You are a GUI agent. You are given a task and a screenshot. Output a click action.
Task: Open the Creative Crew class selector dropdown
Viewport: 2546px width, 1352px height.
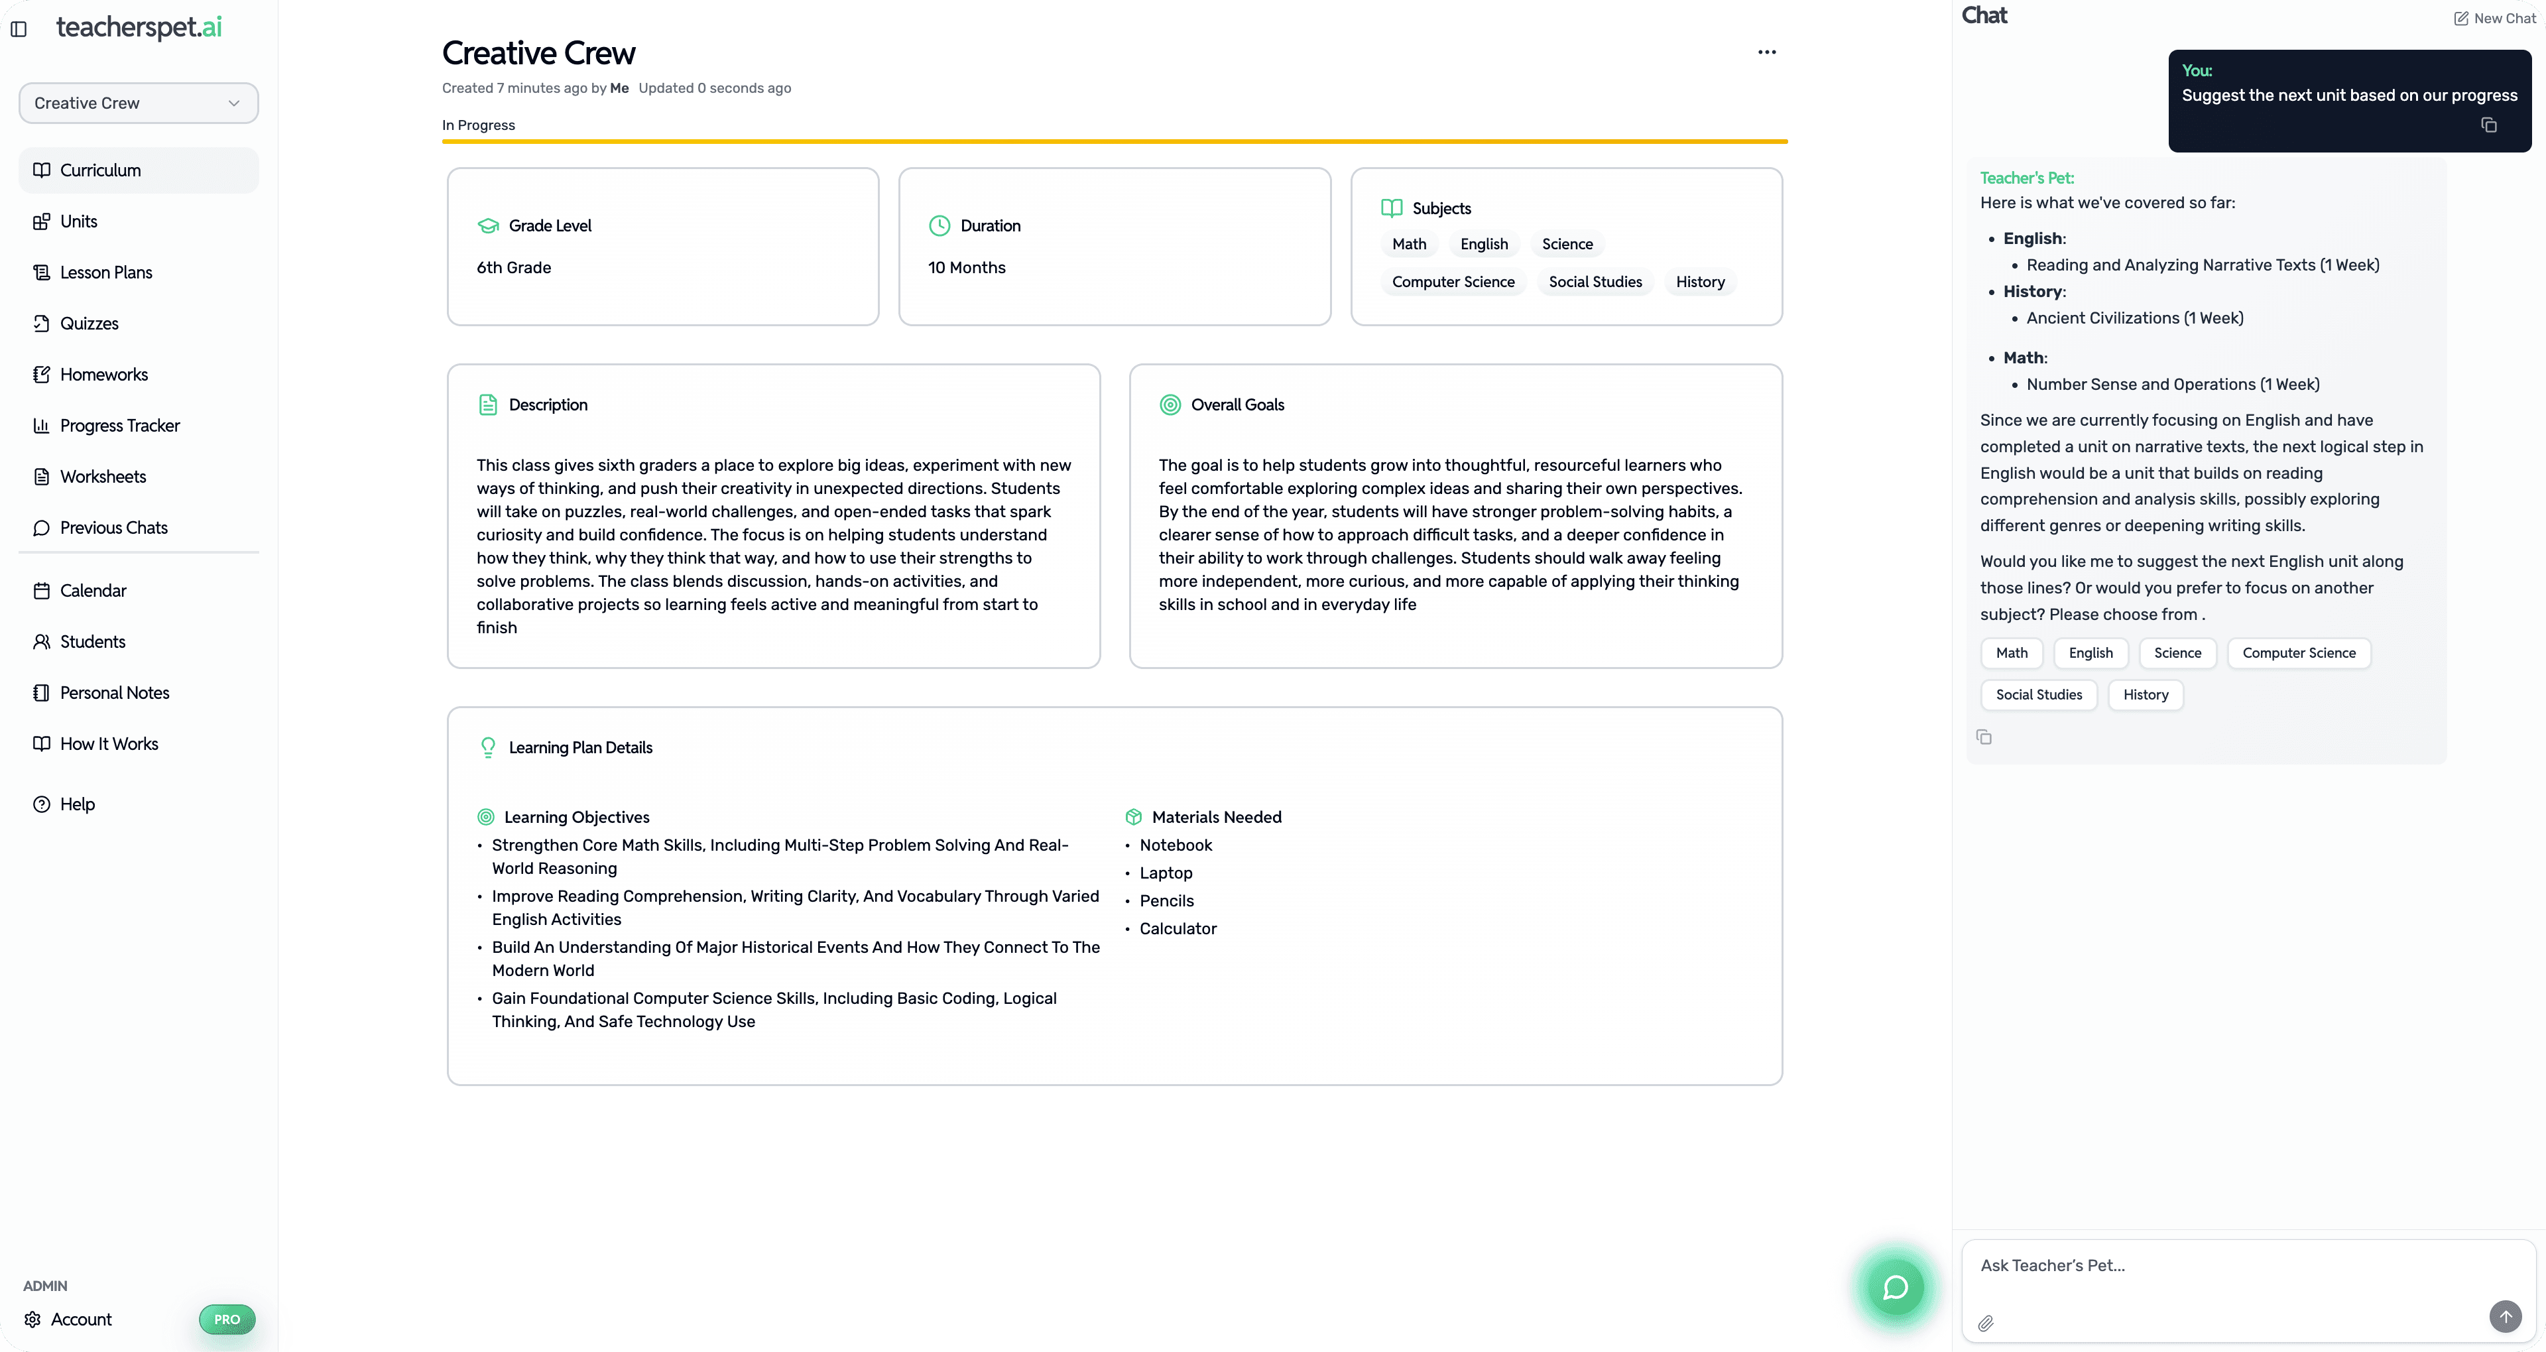coord(137,102)
